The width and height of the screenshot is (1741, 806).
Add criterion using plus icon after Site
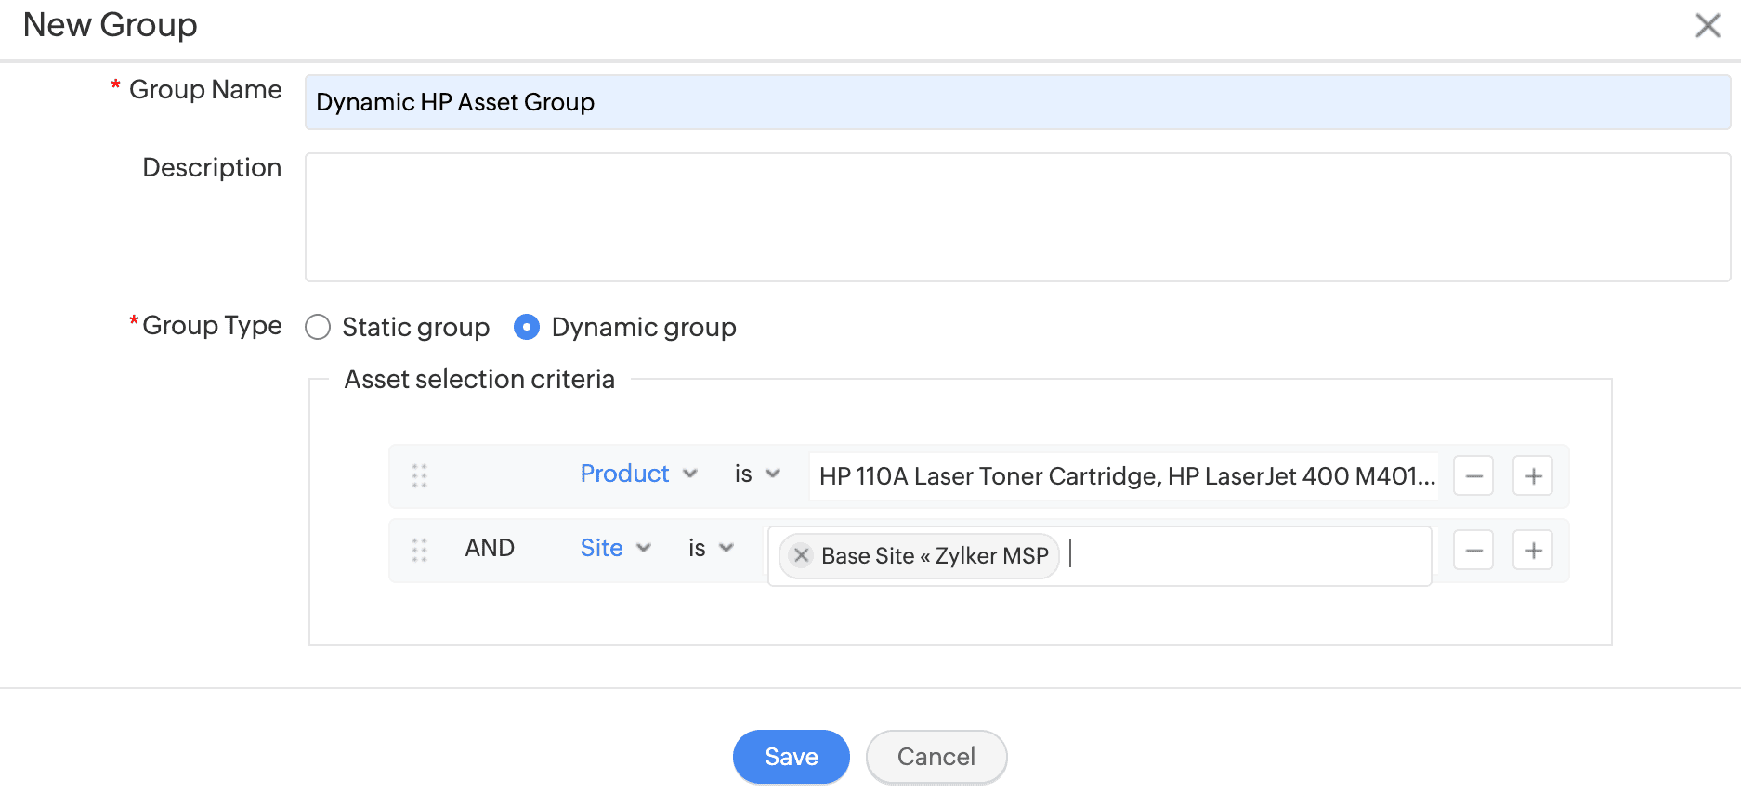(1533, 551)
